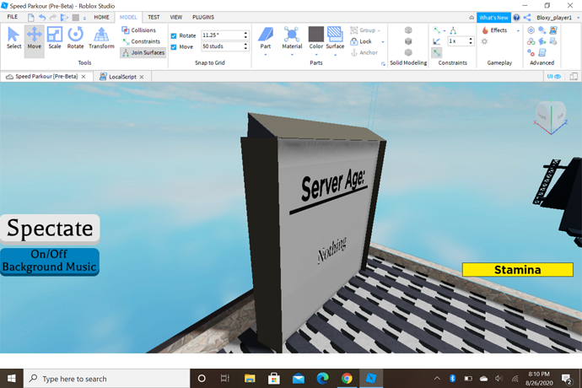Switch to the TEST ribbon tab
Screen dimensions: 582x388
(154, 17)
